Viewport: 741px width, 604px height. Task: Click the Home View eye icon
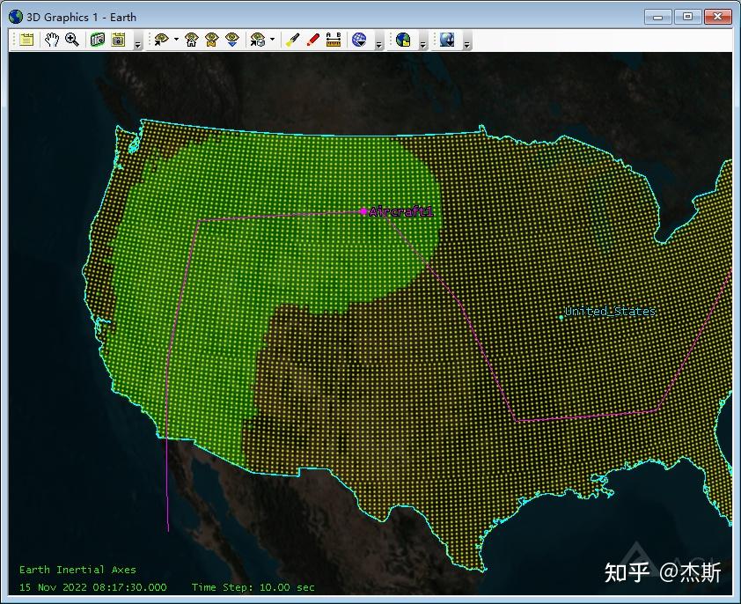191,40
